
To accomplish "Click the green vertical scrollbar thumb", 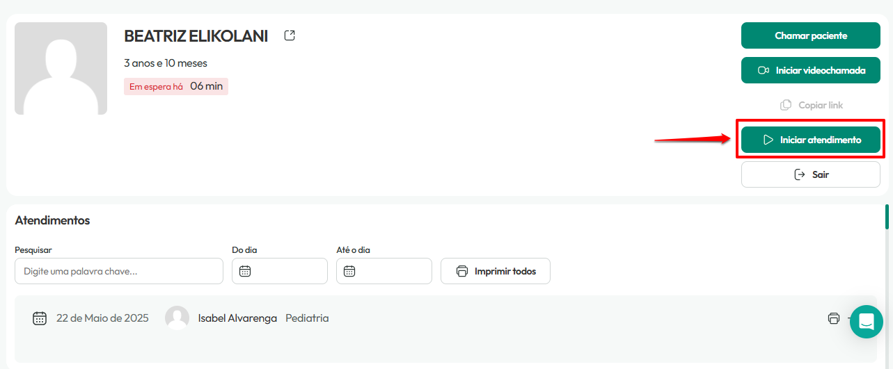I will [x=887, y=216].
